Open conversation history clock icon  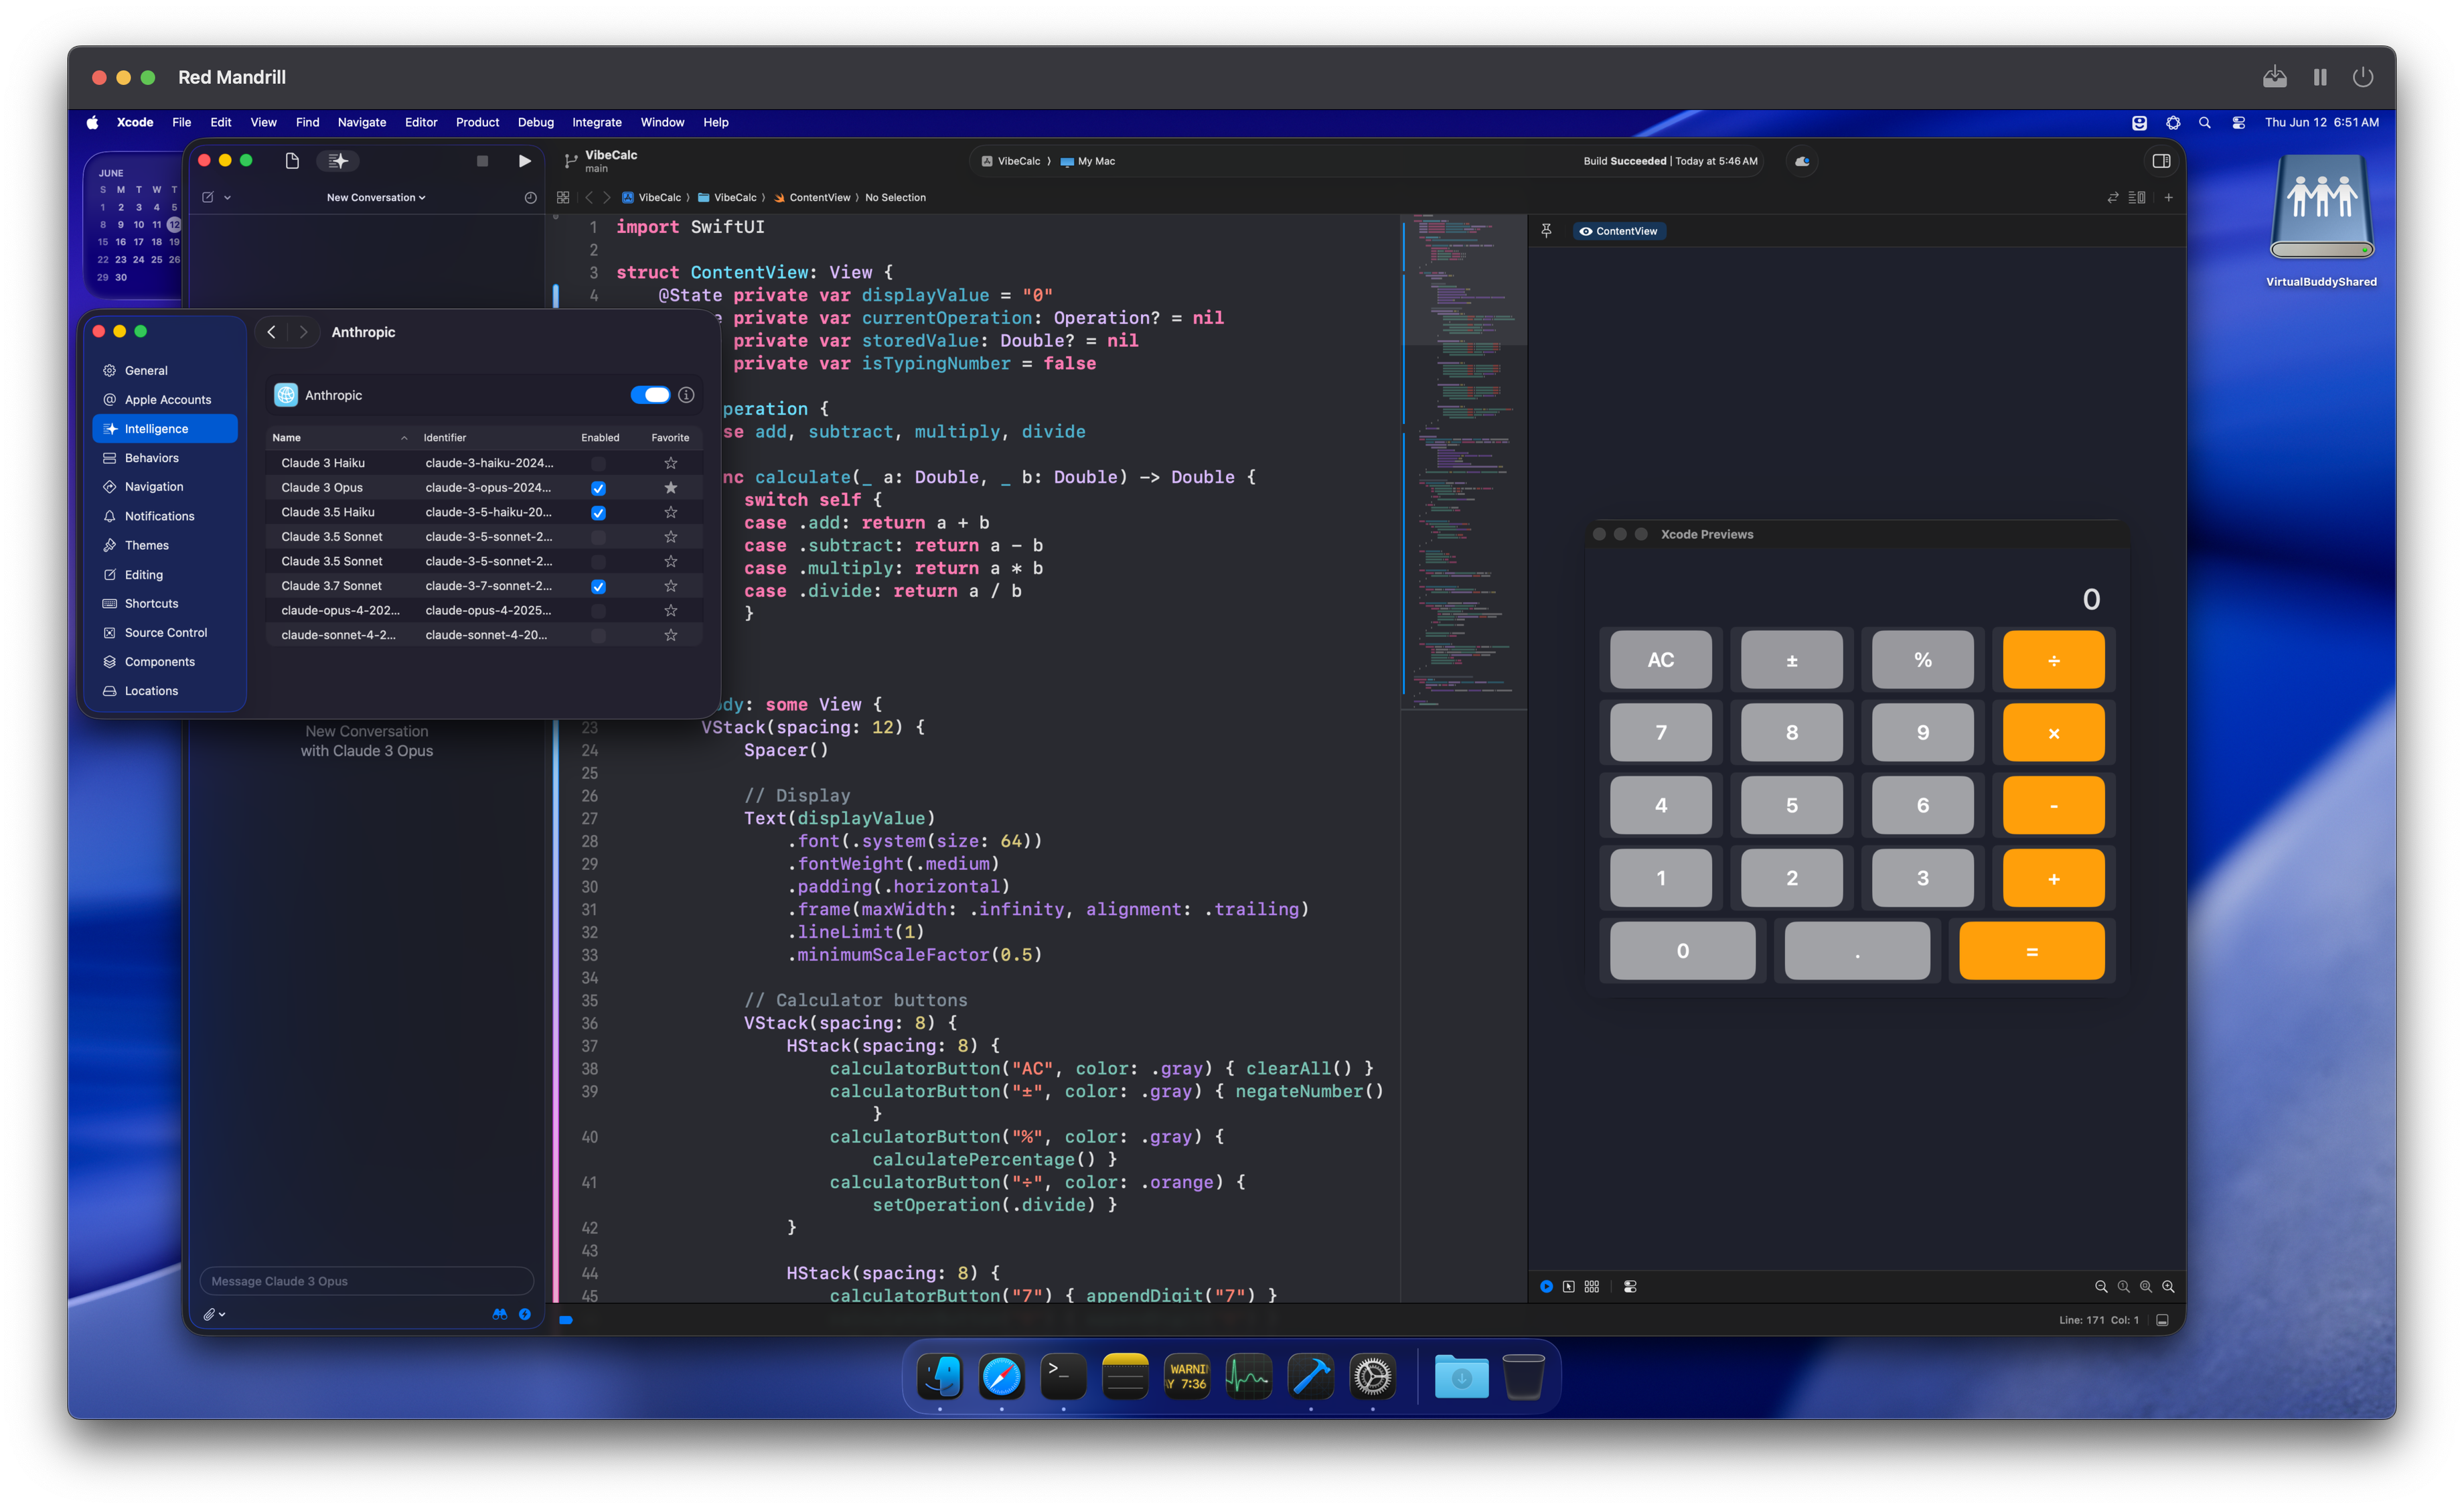[x=530, y=197]
